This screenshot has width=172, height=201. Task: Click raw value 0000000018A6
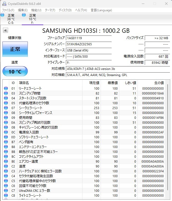tap(153, 93)
